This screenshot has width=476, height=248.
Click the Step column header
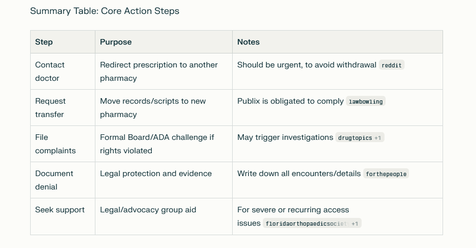pyautogui.click(x=44, y=42)
